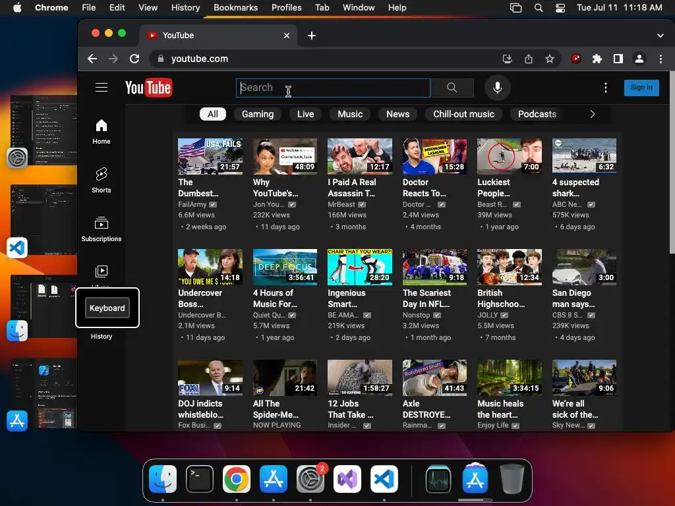Go to Home in the sidebar
This screenshot has width=675, height=506.
(x=101, y=132)
